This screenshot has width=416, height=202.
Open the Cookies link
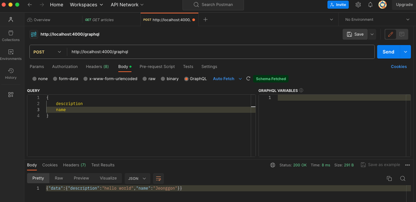[x=399, y=66]
